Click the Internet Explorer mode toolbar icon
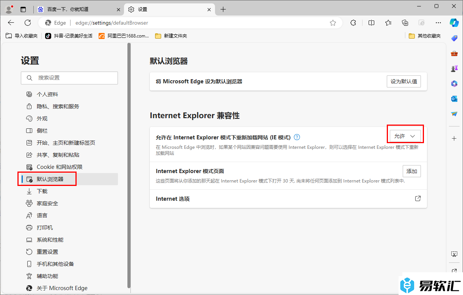 [422, 23]
